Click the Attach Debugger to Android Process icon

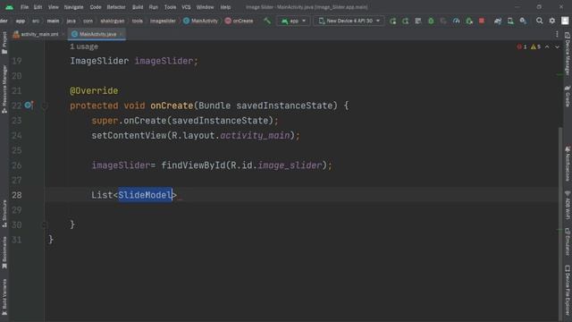(469, 21)
